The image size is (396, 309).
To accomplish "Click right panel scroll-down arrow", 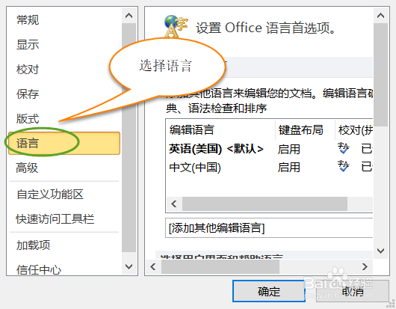I will coord(380,251).
